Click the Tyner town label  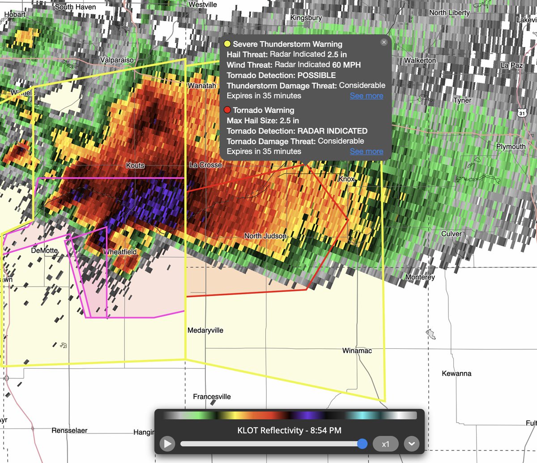(x=462, y=100)
